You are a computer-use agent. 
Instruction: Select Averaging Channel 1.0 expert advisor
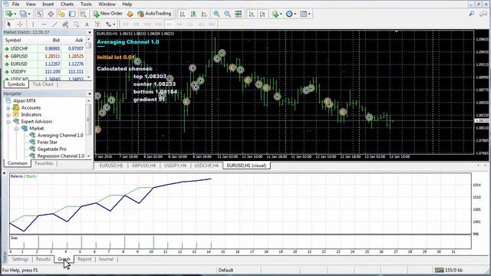tap(60, 135)
